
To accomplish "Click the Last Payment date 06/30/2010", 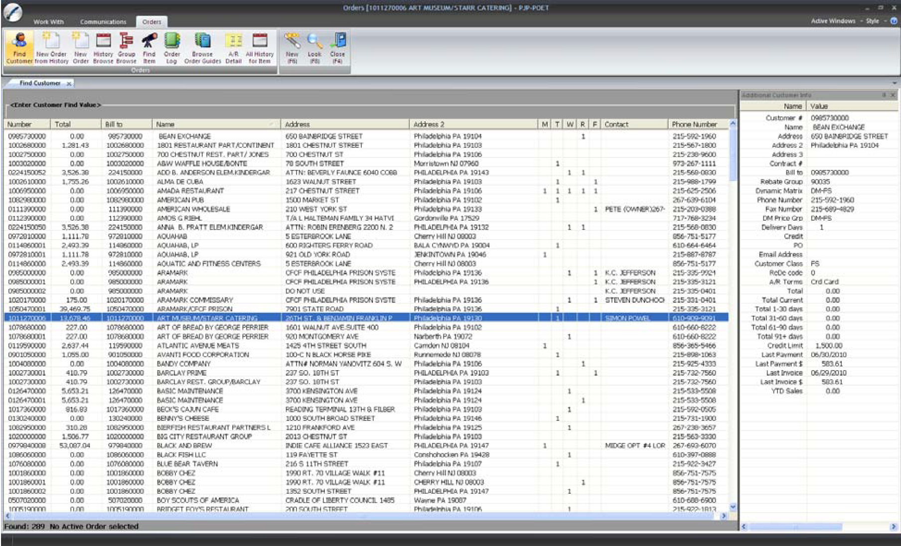I will (x=828, y=355).
